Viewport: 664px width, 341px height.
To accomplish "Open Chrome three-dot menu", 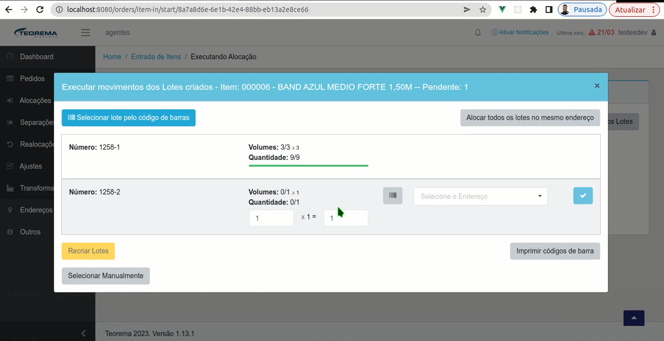I will pos(653,10).
